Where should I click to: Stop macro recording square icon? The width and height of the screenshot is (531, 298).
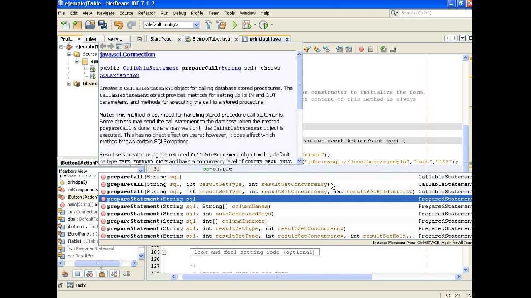(371, 49)
